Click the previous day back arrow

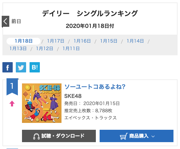click(5, 21)
